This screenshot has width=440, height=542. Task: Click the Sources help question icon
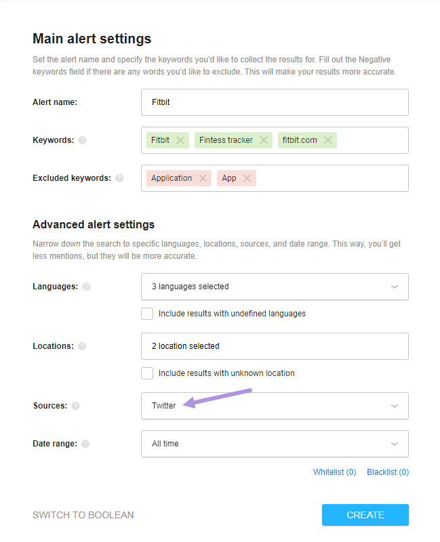[x=75, y=406]
